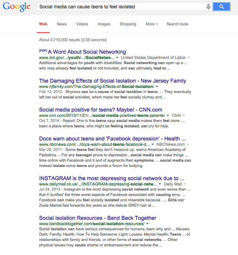Click the microphone voice search icon
Viewport: 238px width, 255px height.
pyautogui.click(x=208, y=7)
